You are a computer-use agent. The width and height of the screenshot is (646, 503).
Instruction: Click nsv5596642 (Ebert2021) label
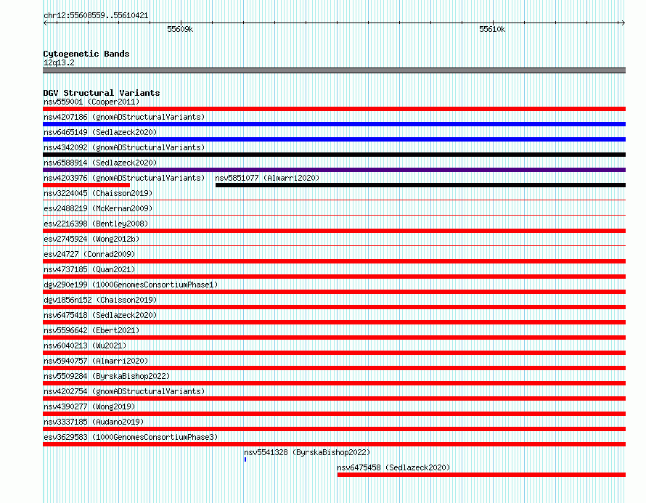coord(91,330)
